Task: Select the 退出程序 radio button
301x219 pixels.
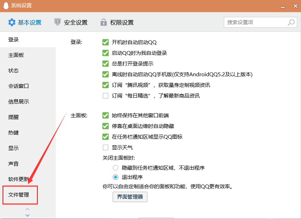Action: (x=115, y=177)
